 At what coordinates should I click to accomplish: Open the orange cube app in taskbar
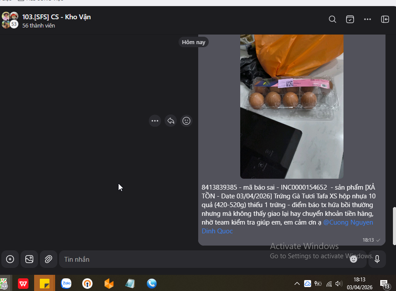coord(109,284)
